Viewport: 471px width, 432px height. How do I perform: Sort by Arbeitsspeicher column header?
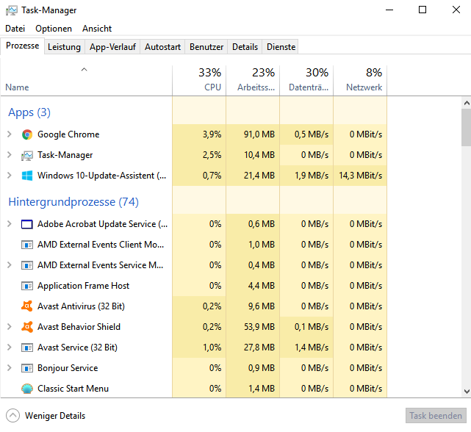pos(253,81)
